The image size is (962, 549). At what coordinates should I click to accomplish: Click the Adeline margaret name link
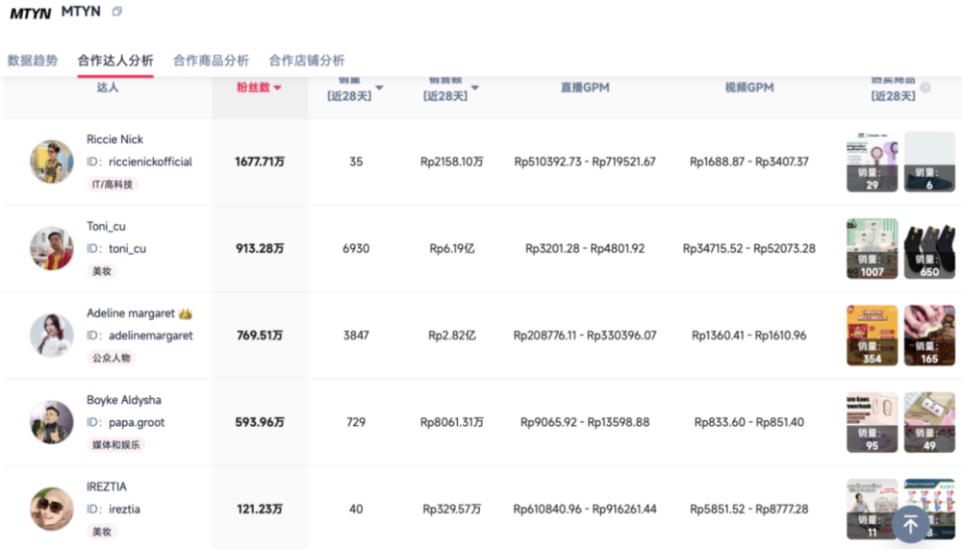(131, 313)
